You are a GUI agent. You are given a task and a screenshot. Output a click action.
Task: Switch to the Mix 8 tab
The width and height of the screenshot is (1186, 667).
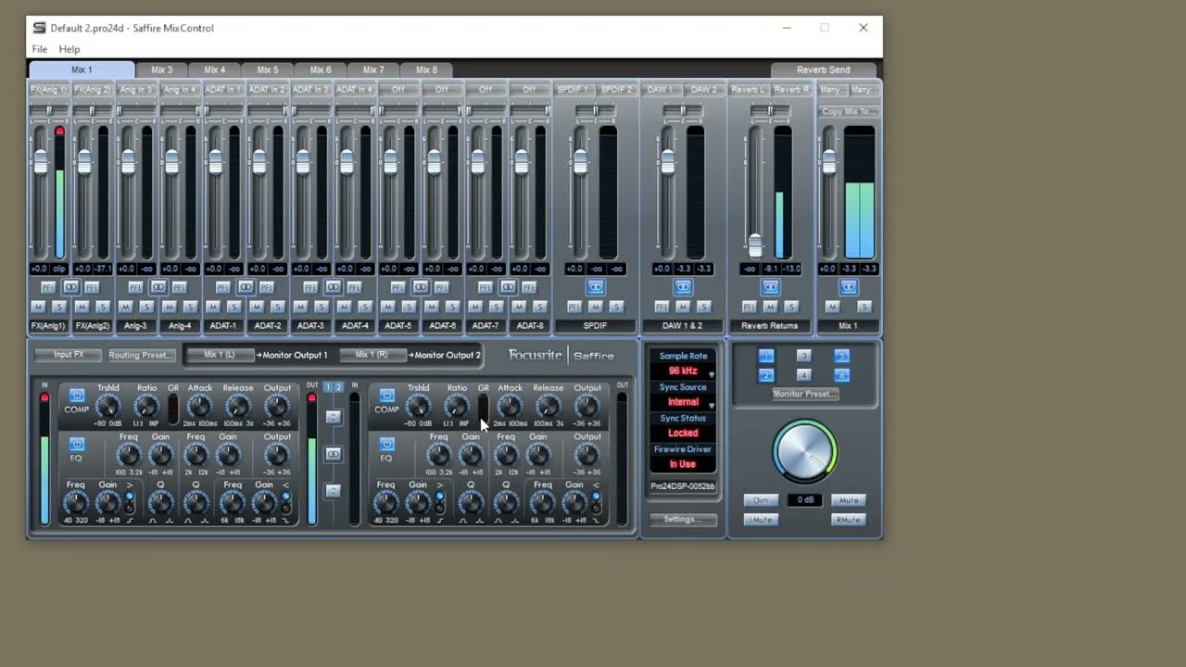[x=427, y=69]
